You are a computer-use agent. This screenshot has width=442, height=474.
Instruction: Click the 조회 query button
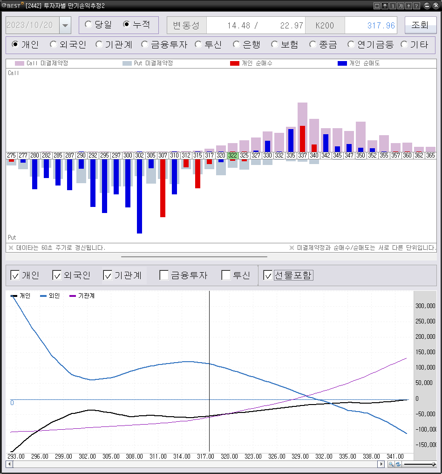420,25
